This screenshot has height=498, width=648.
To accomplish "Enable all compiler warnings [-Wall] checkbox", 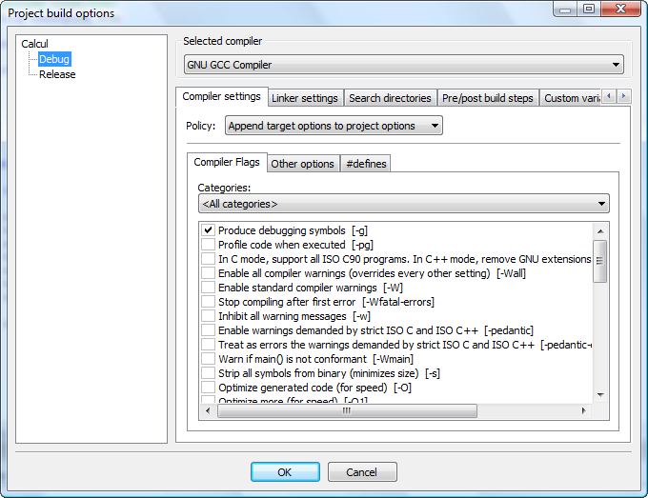I will (208, 273).
